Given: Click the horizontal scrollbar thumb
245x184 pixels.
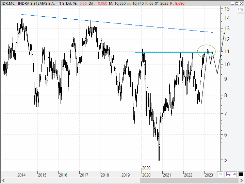Looking at the screenshot, I should tap(190, 181).
